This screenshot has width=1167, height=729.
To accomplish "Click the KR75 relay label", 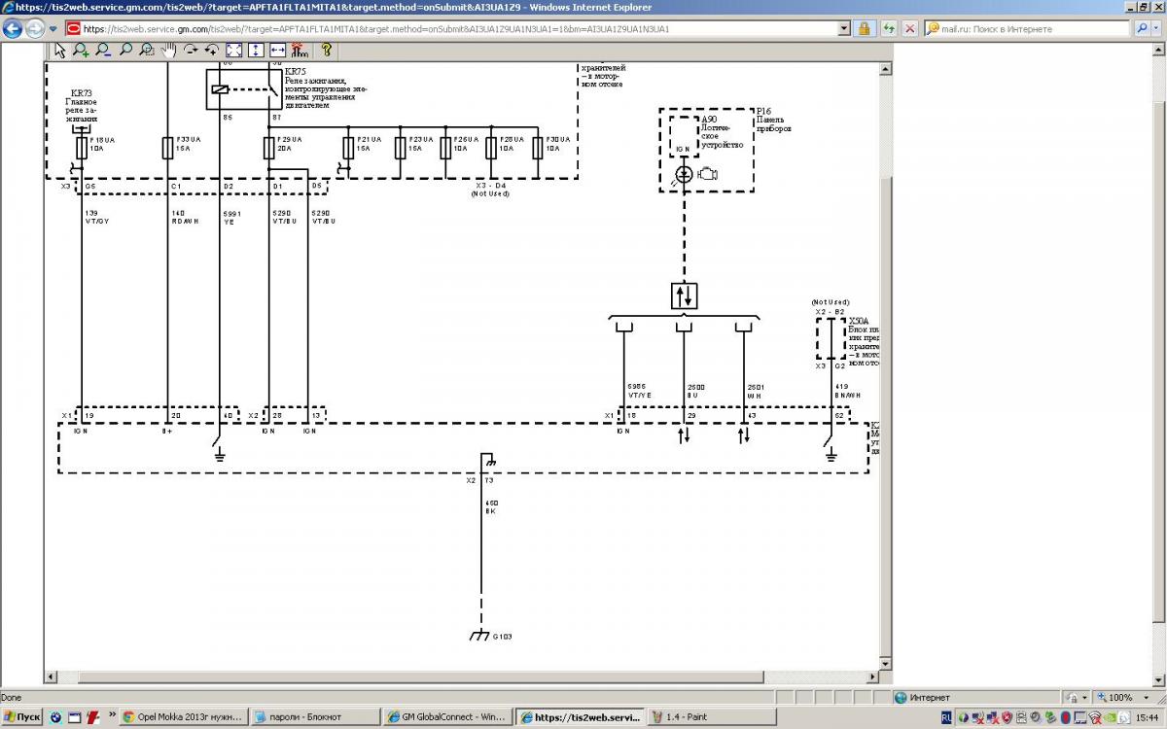I will coord(295,71).
